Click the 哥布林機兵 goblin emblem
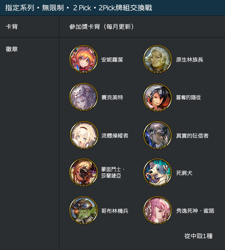 [x=84, y=211]
